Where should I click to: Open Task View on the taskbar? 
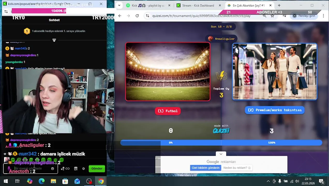click(x=17, y=181)
